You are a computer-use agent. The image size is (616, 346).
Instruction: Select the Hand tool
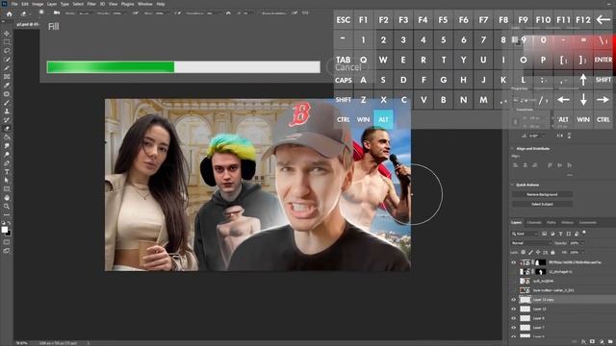(x=7, y=198)
